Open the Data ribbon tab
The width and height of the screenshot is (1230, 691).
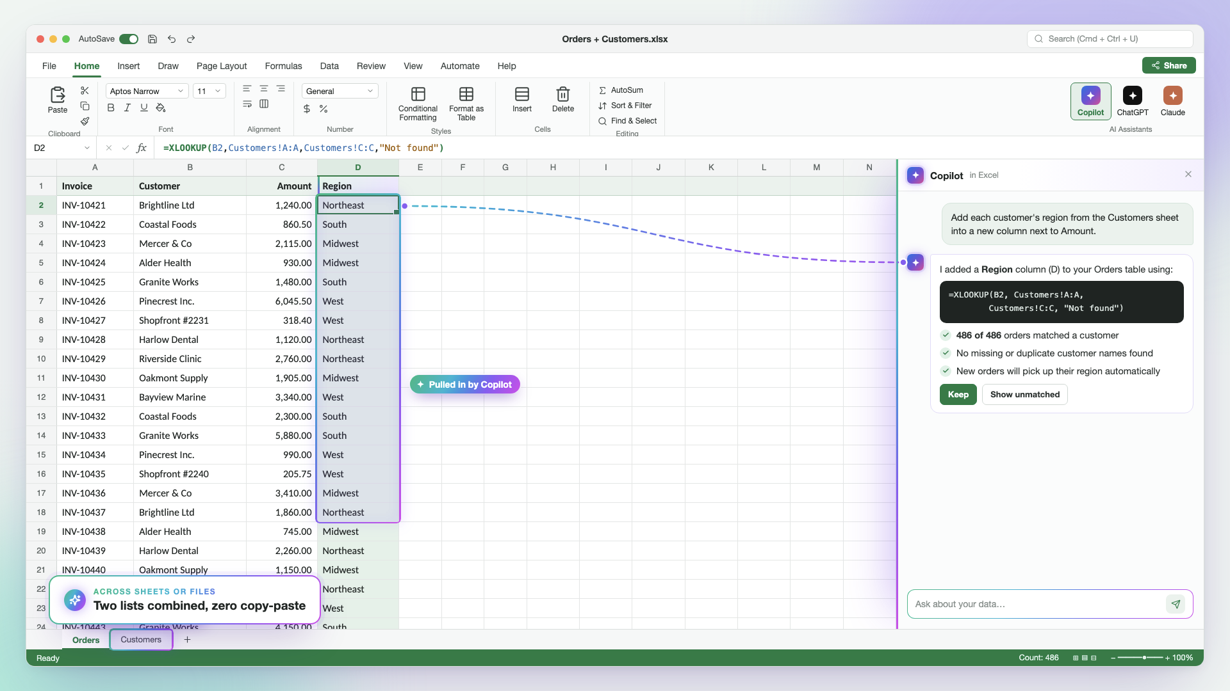click(x=329, y=66)
